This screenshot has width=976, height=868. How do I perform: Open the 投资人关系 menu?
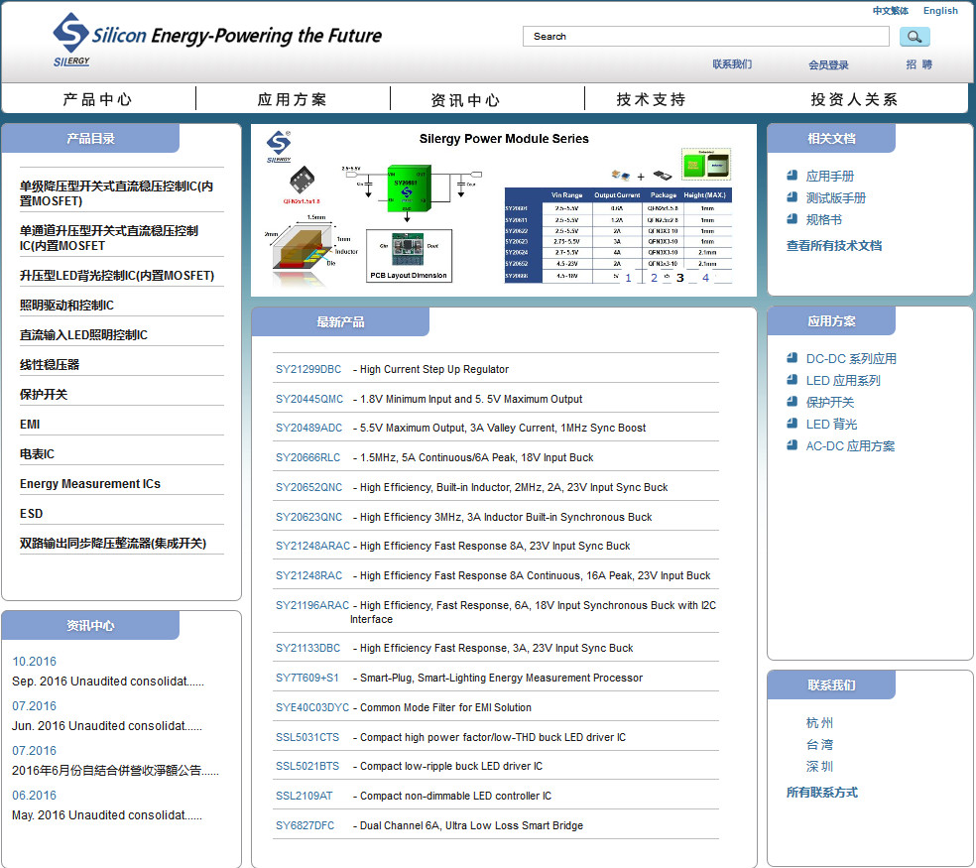(x=854, y=99)
